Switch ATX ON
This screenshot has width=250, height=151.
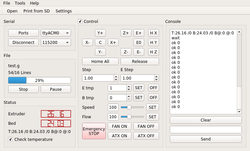click(120, 136)
